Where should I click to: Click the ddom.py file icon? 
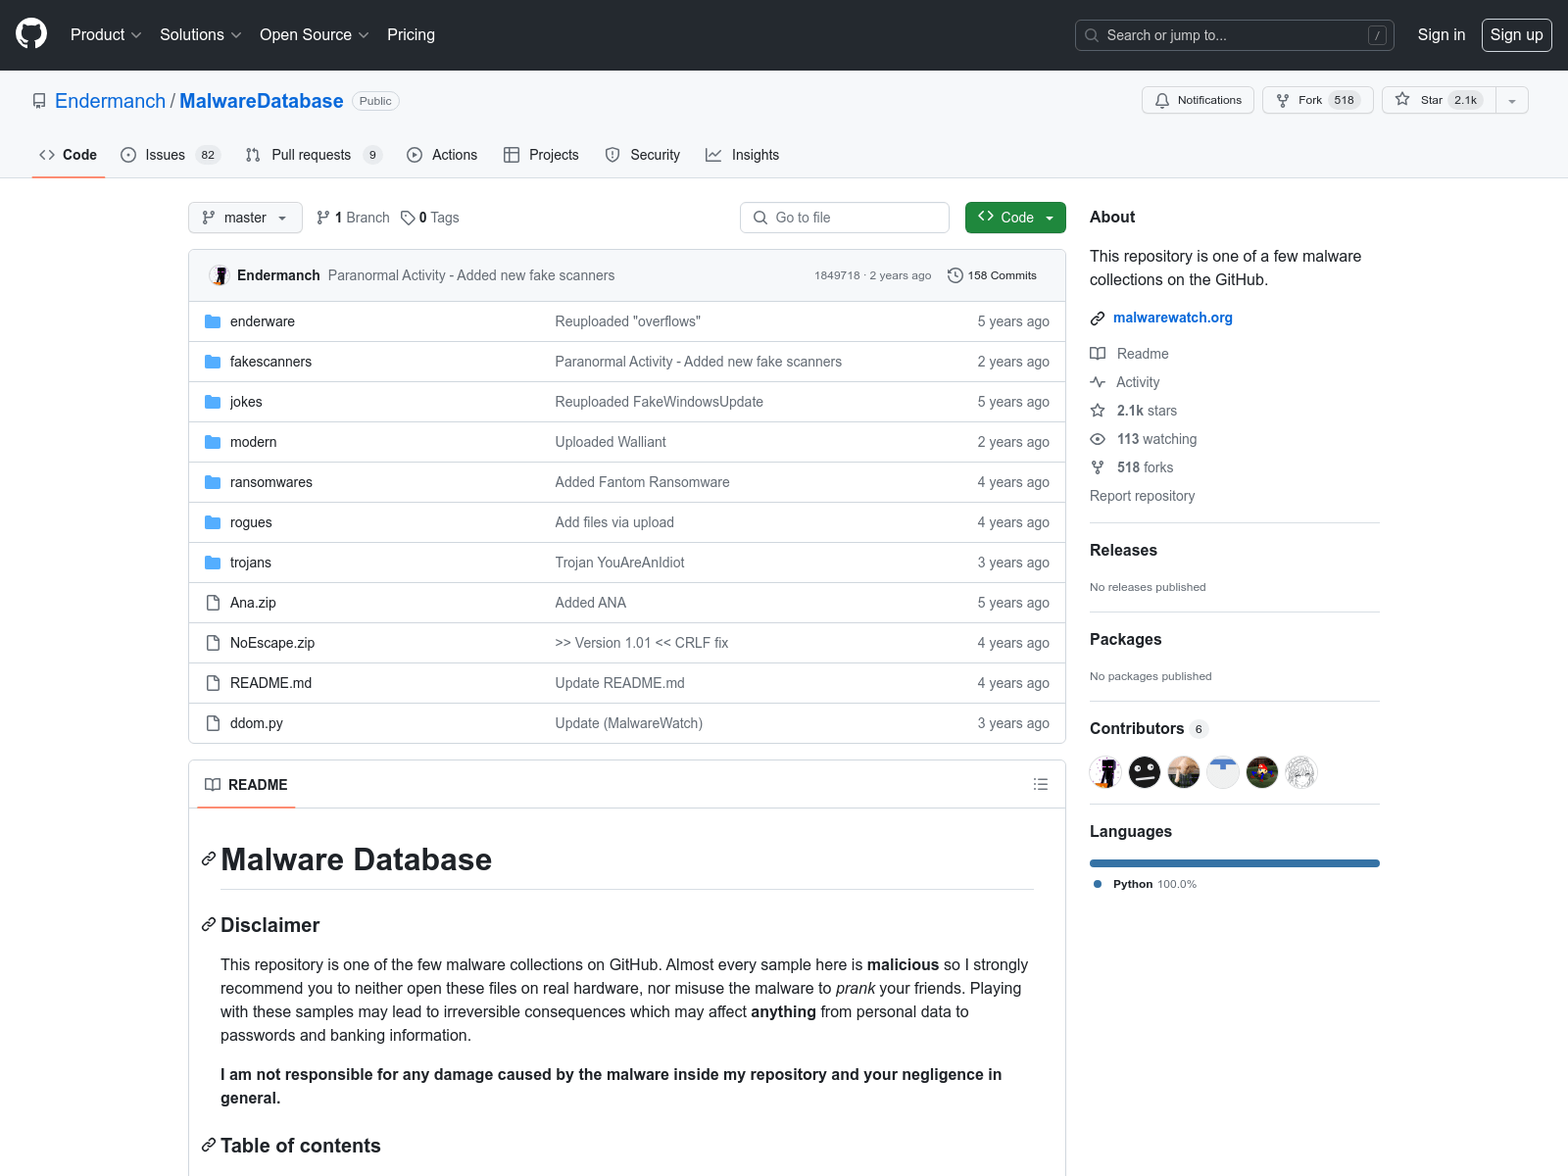pos(213,723)
